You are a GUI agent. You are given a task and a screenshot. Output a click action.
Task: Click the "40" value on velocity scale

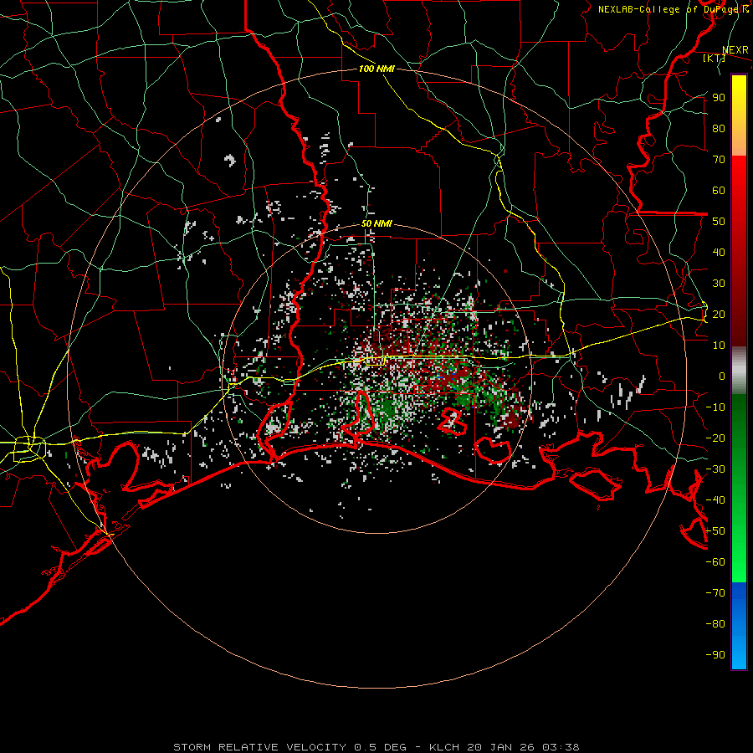click(719, 252)
